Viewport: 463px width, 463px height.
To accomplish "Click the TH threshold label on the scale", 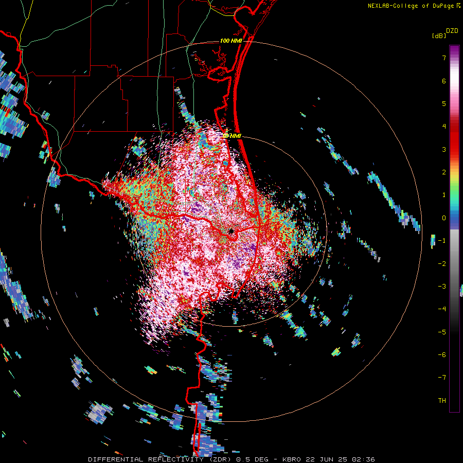I will pos(442,401).
